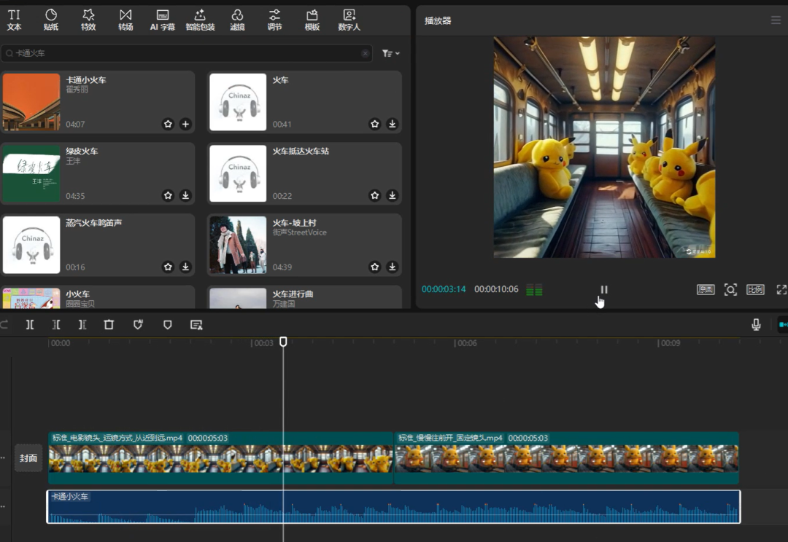Click the trim-right tool
Image resolution: width=788 pixels, height=542 pixels.
tap(82, 325)
